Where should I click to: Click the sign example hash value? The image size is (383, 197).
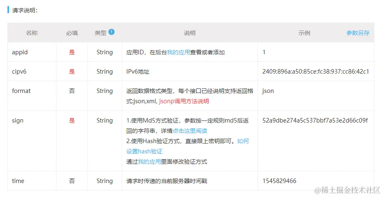click(x=315, y=121)
